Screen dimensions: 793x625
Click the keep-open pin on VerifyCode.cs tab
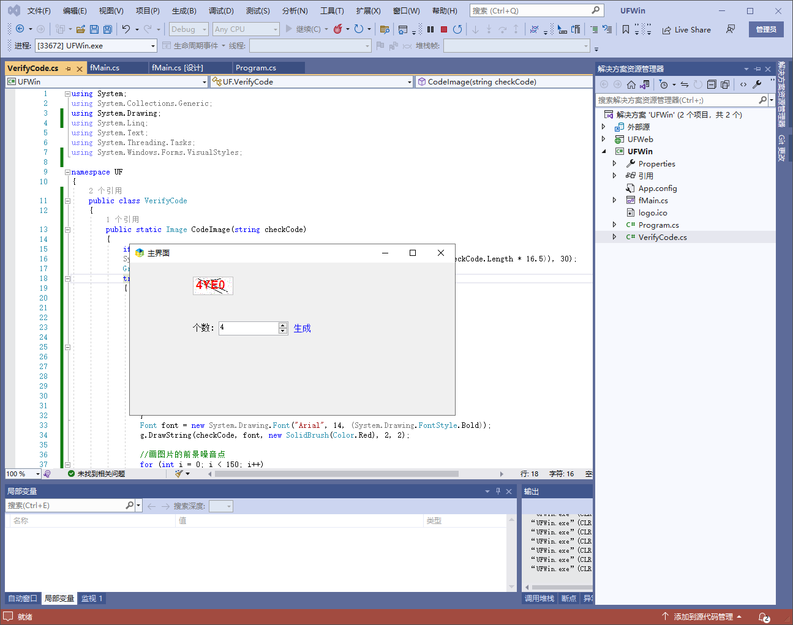pyautogui.click(x=68, y=69)
